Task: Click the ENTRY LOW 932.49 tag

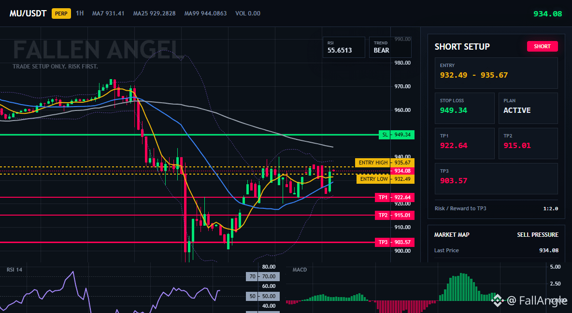Action: [x=385, y=179]
